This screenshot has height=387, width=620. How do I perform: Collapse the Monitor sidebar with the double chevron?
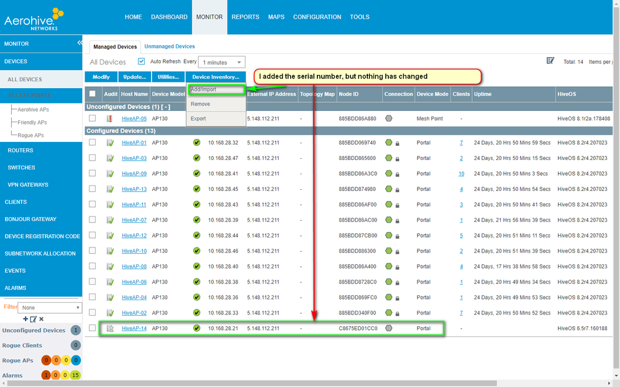(x=80, y=43)
